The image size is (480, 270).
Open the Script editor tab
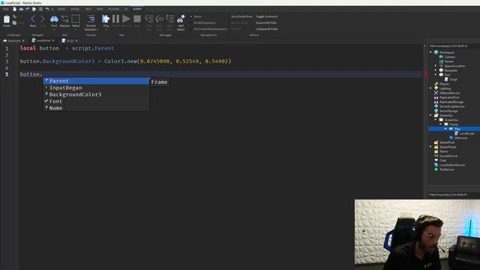(x=70, y=40)
